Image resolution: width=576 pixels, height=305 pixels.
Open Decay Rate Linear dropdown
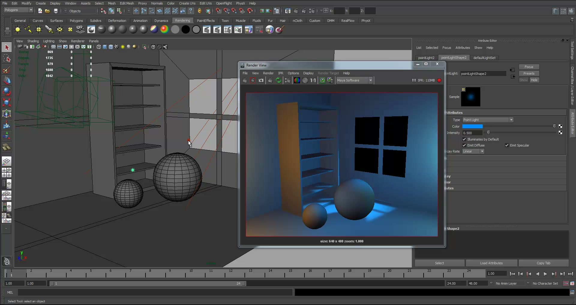coord(473,151)
